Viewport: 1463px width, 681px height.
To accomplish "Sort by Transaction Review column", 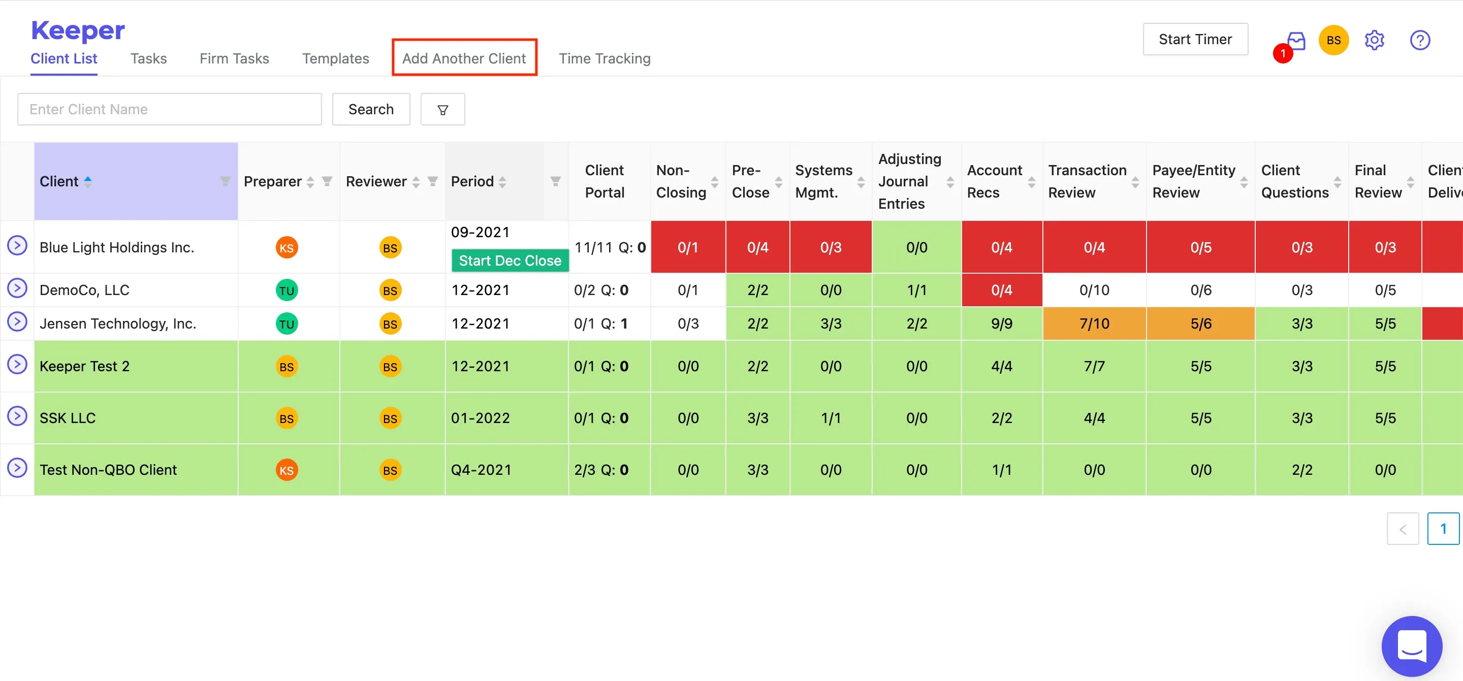I will (1135, 182).
